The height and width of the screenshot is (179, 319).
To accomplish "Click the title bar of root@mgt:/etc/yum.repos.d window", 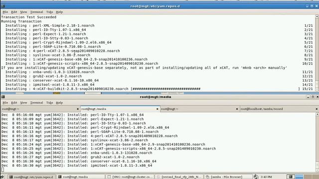I will pyautogui.click(x=155, y=6).
